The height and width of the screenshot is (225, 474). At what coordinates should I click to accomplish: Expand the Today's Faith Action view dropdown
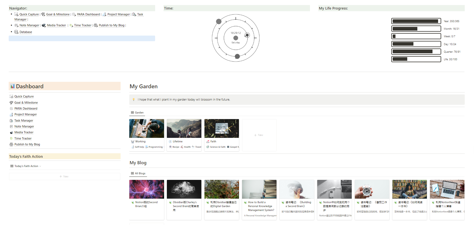(40, 166)
